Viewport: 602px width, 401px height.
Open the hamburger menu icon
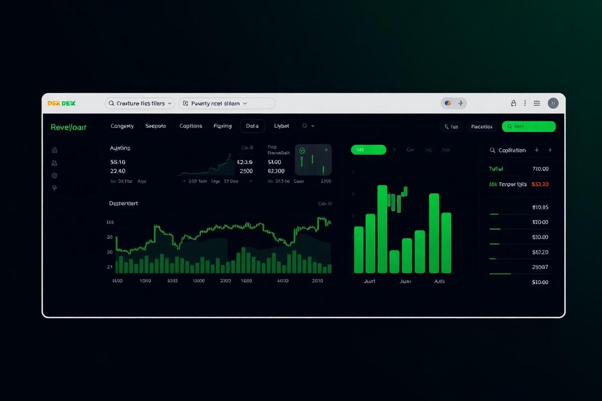coord(537,103)
